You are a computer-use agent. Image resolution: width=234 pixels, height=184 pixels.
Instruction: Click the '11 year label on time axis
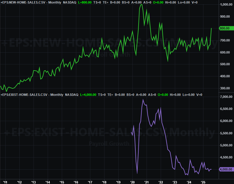click(x=5, y=182)
